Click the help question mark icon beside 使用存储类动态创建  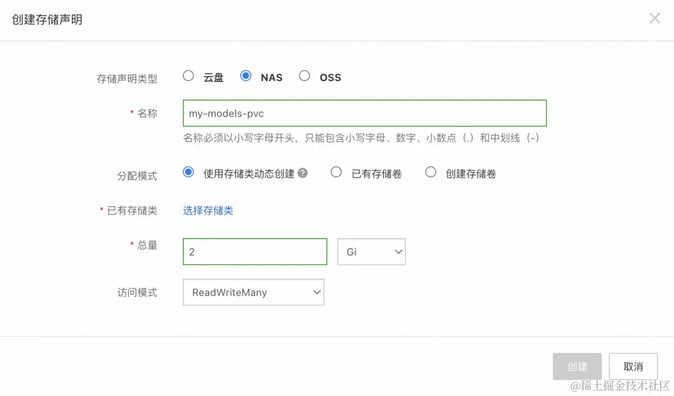point(303,173)
